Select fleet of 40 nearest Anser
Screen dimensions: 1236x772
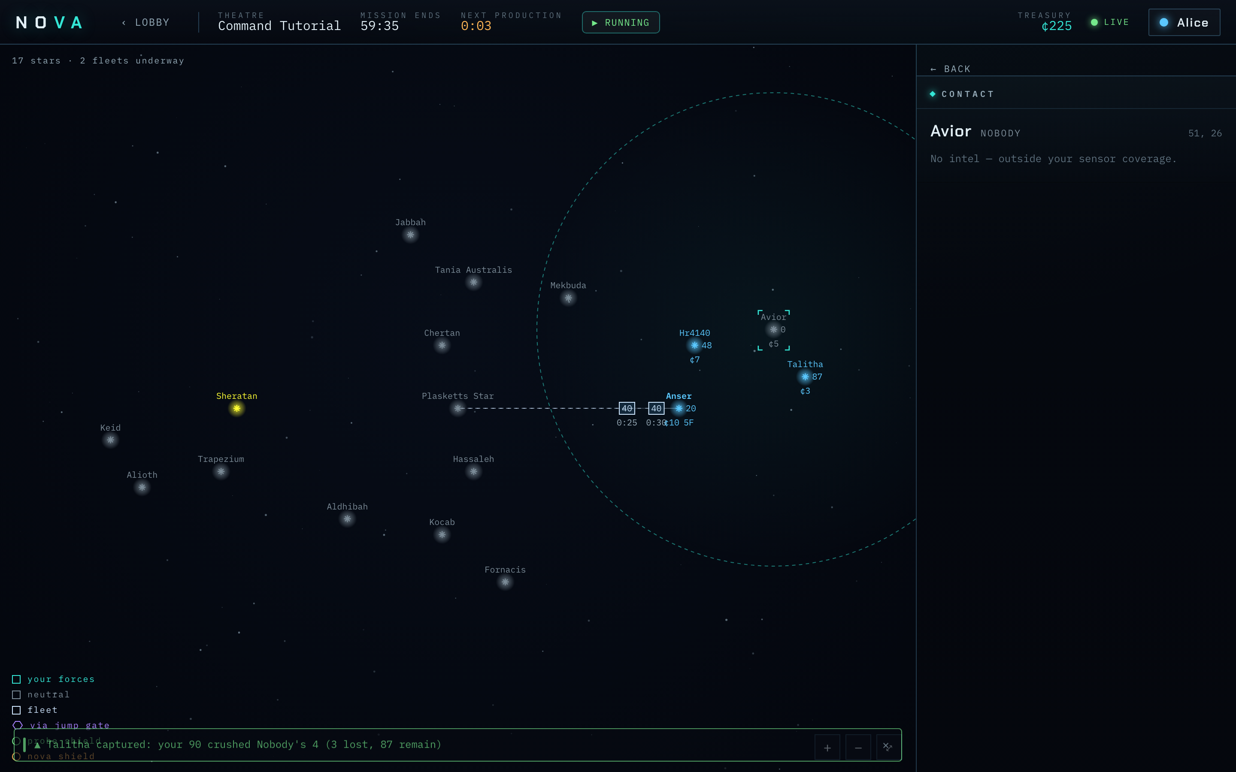(656, 408)
